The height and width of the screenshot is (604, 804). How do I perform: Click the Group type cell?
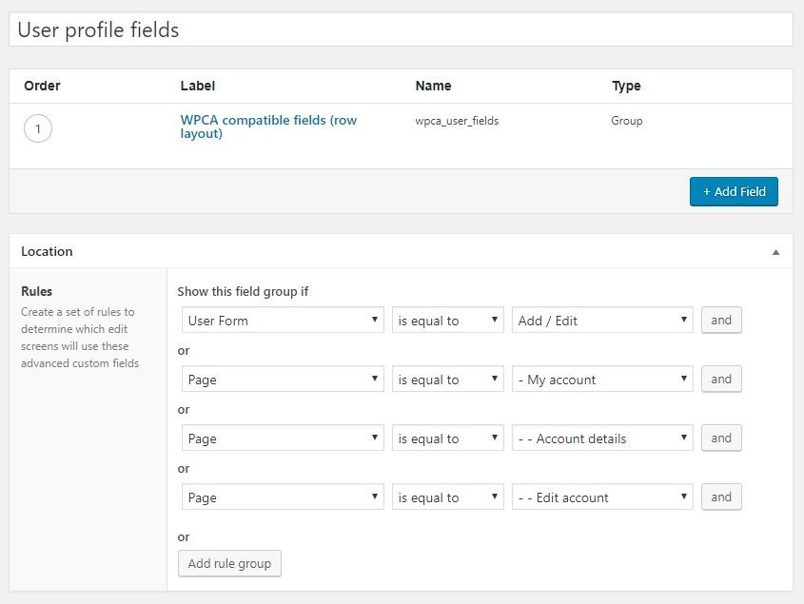(x=627, y=121)
